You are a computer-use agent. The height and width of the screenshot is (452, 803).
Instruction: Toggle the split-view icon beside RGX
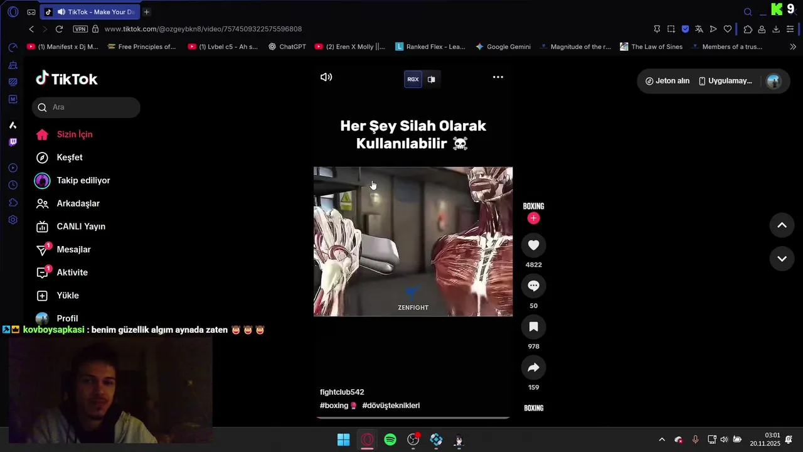[x=431, y=79]
